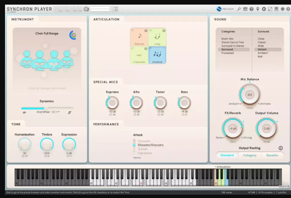Click the Output Routing info icon

pos(281,148)
